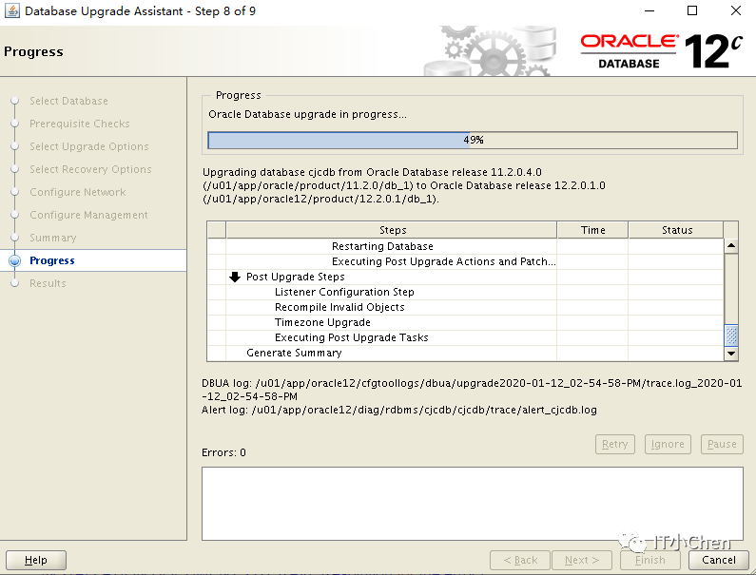Select the Progress step in sidebar

[x=52, y=260]
